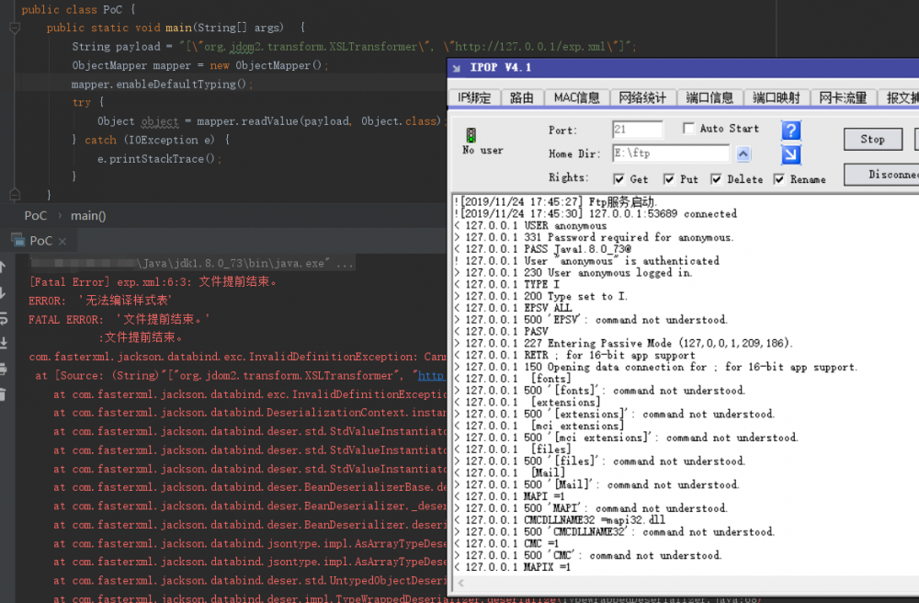
Task: Click the IPOP title bar app icon
Action: point(457,68)
